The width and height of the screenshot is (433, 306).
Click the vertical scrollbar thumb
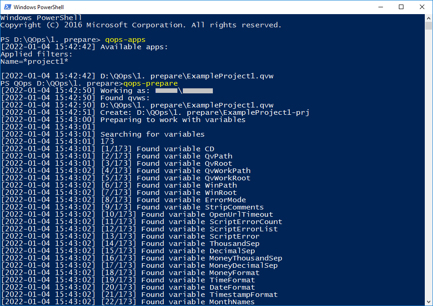428,25
